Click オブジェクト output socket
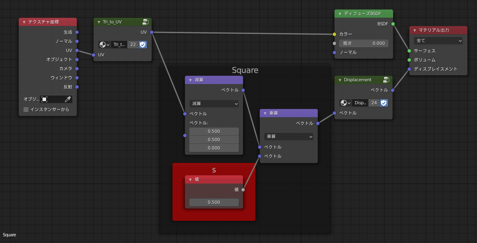This screenshot has width=477, height=243. 77,59
